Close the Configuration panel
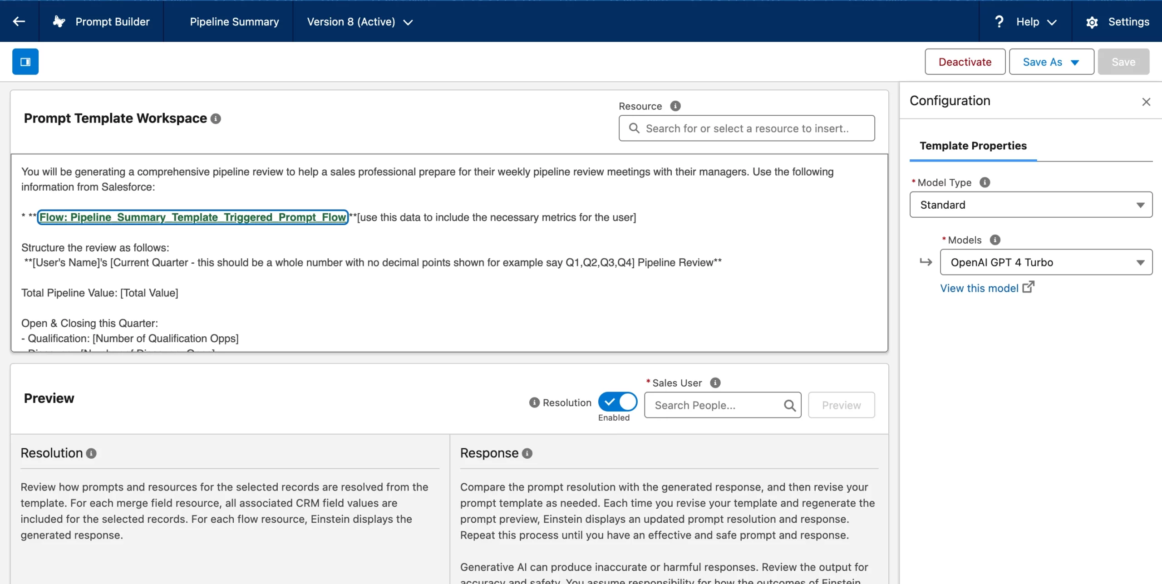 pyautogui.click(x=1147, y=101)
